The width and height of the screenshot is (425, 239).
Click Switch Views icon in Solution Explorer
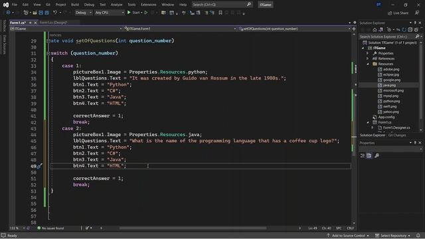coord(381,29)
